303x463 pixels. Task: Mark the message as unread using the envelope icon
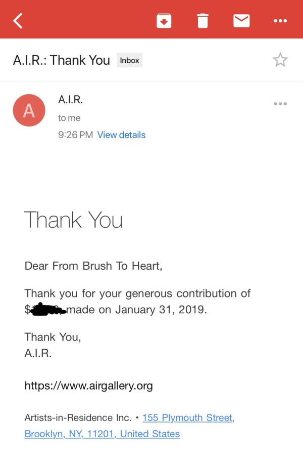(241, 21)
